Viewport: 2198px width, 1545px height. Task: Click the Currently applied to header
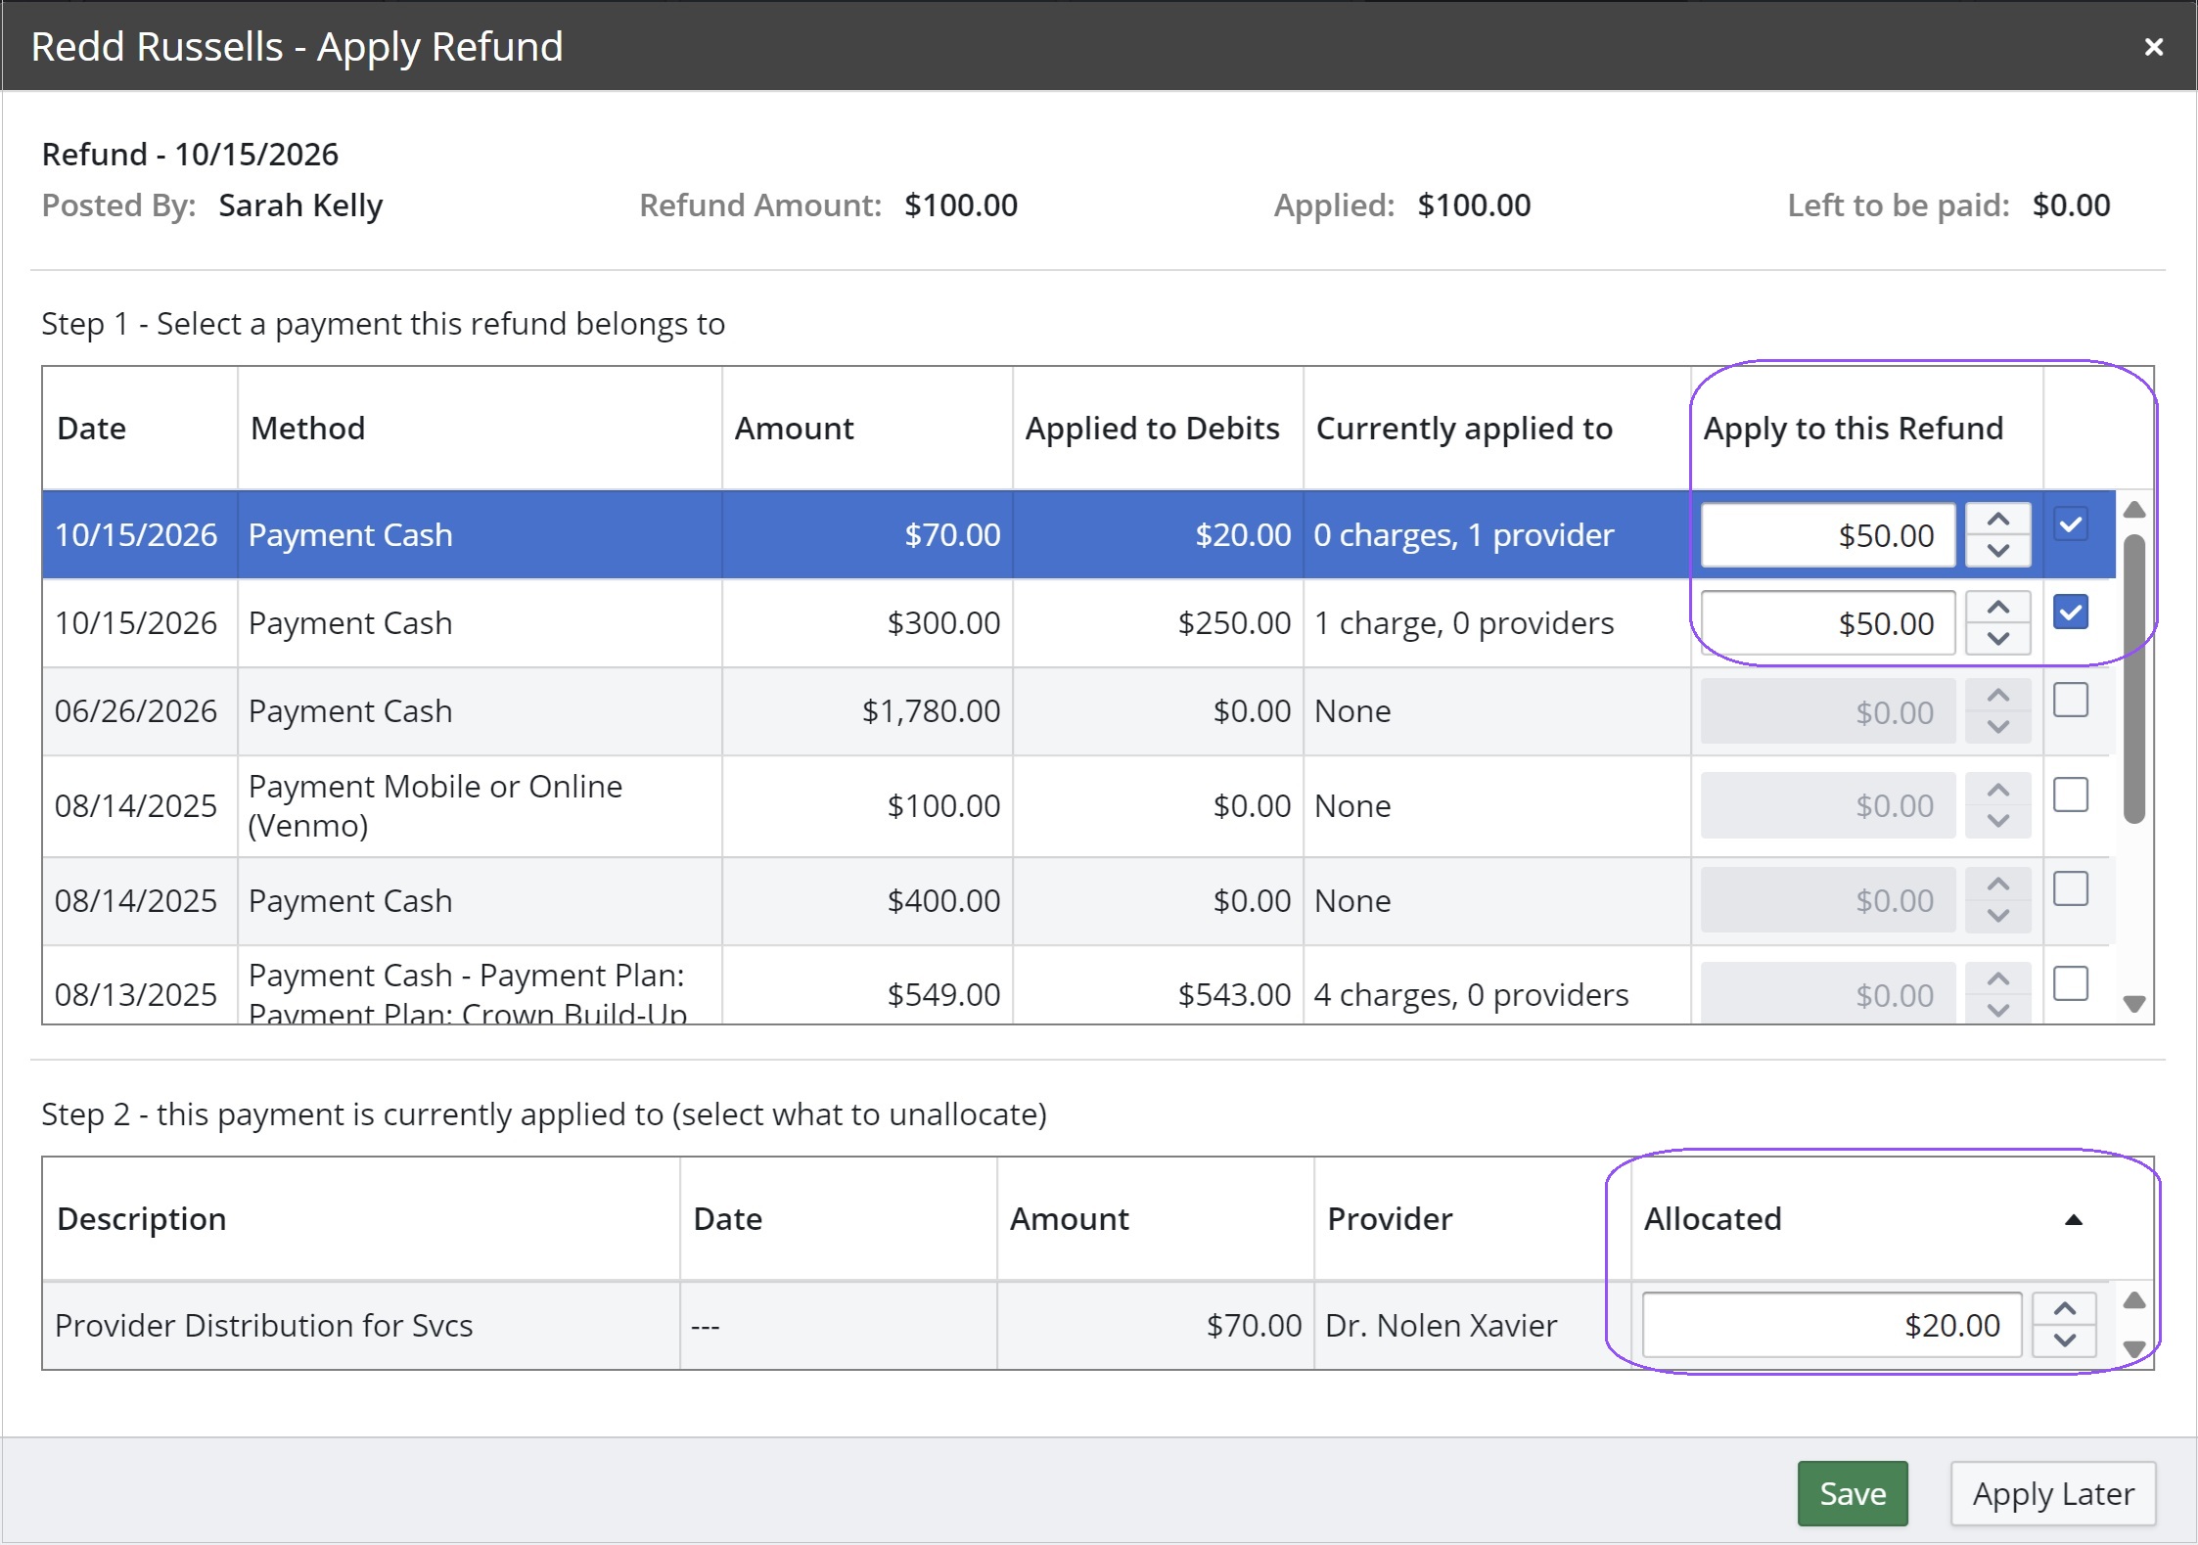coord(1497,429)
